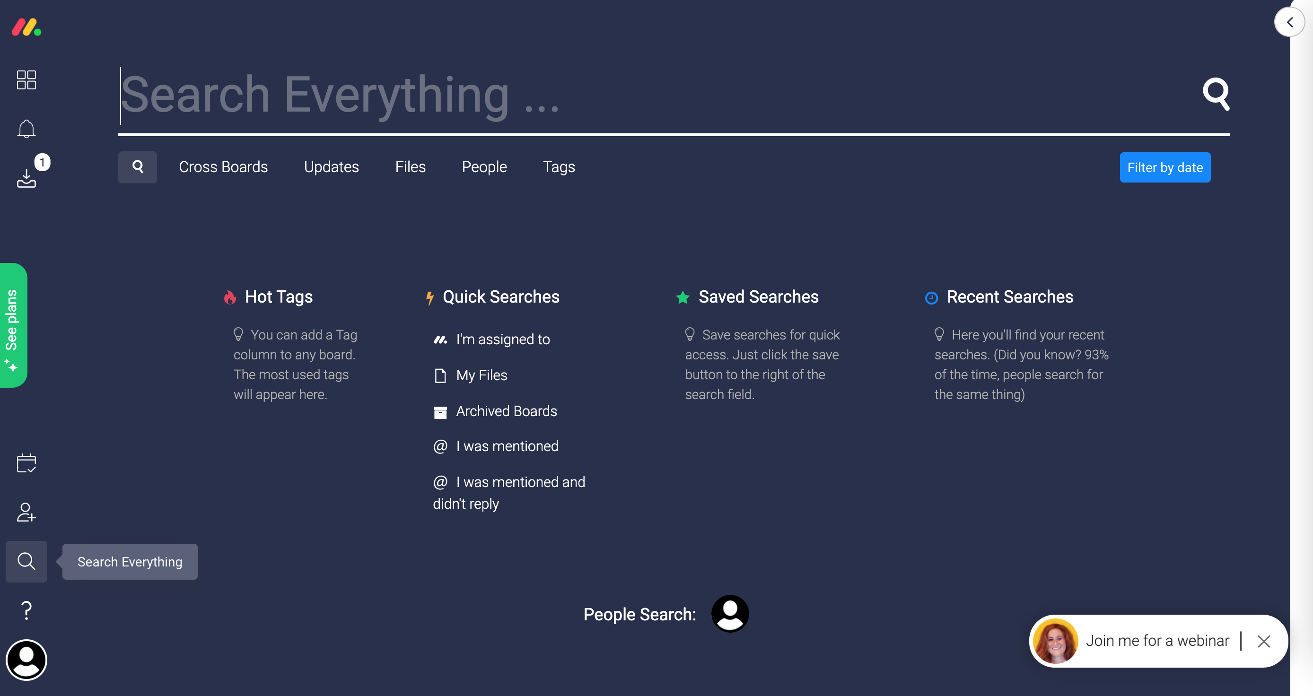
Task: Click the invite members icon
Action: tap(26, 512)
